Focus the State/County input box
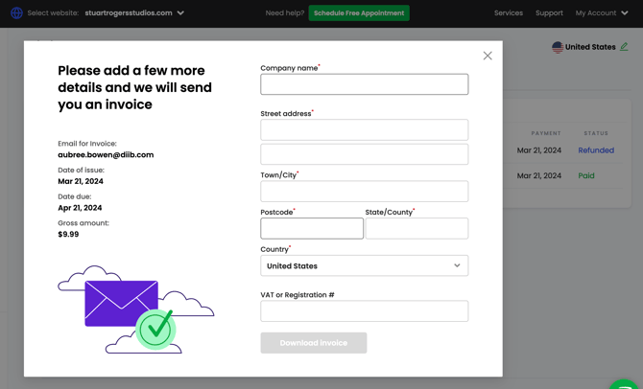 point(417,228)
